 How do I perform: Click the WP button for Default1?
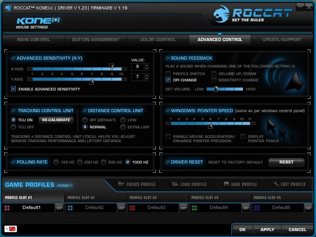(x=59, y=208)
